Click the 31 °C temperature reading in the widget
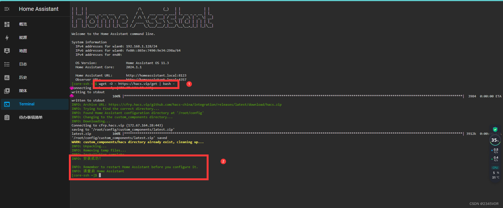 496,177
